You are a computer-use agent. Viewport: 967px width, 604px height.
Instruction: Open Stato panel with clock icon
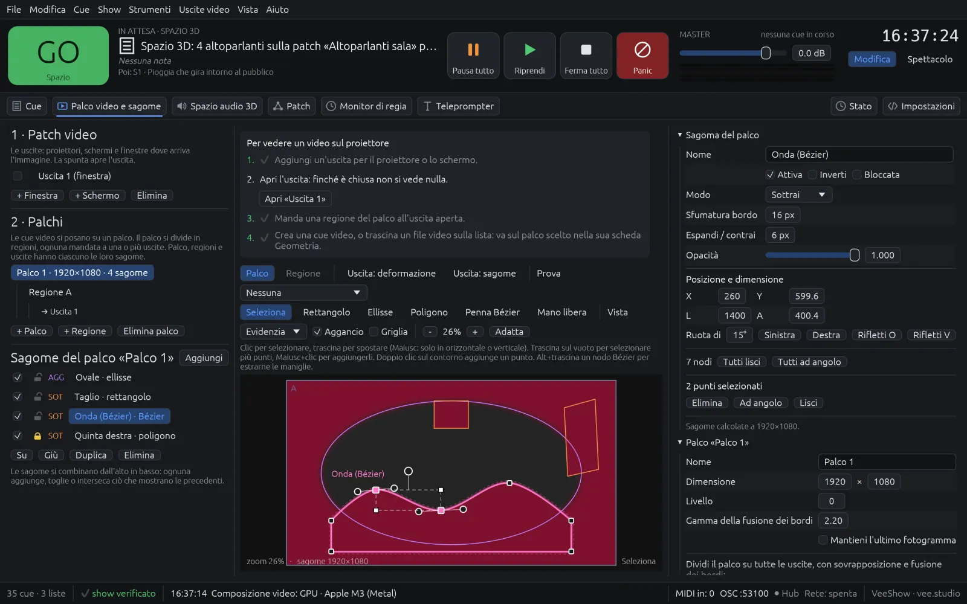click(853, 106)
